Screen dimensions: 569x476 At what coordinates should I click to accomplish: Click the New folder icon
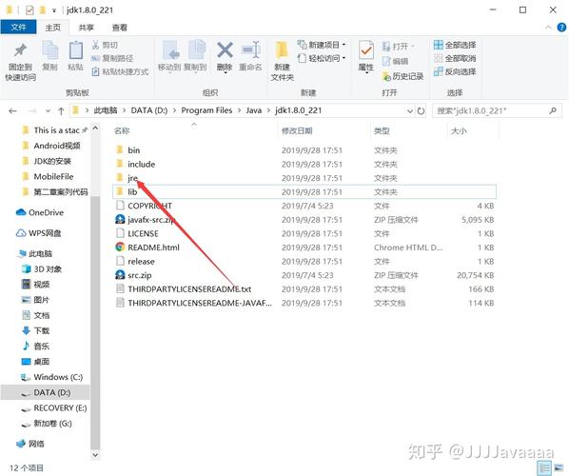[x=282, y=50]
